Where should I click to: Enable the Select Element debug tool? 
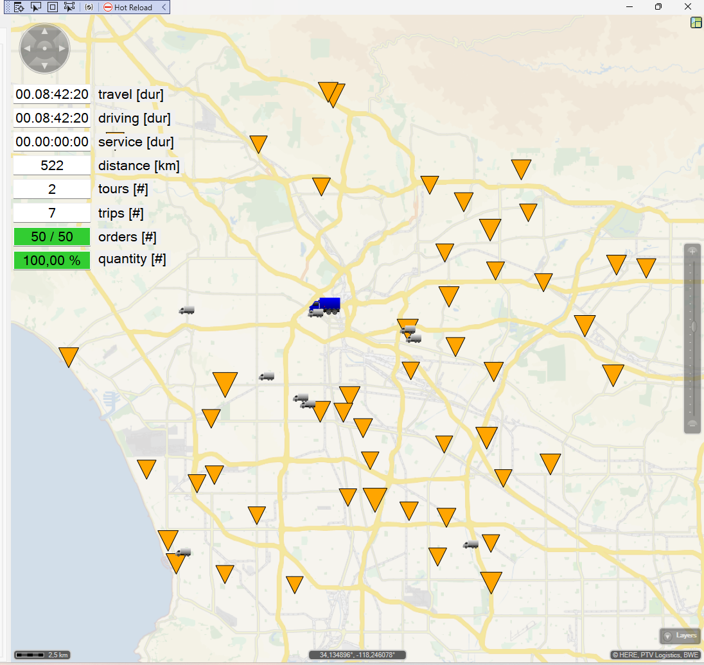pos(36,7)
